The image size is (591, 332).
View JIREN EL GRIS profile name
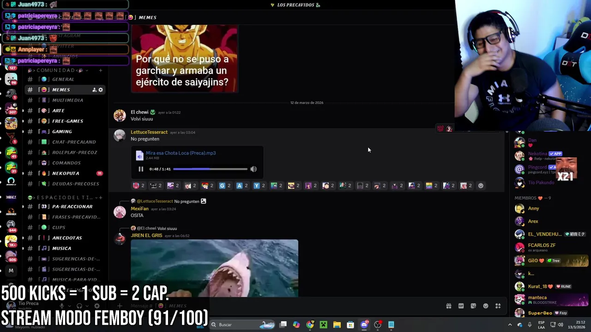click(x=146, y=236)
